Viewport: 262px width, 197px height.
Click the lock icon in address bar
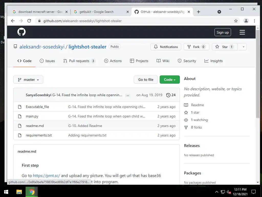coord(39,21)
